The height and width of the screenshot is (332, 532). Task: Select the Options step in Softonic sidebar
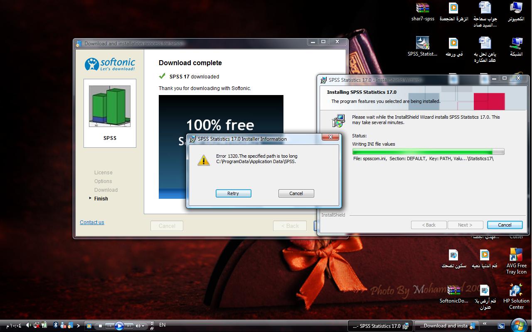point(103,181)
